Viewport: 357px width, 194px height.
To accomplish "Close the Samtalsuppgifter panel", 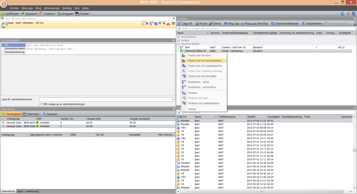I will pyautogui.click(x=174, y=40).
